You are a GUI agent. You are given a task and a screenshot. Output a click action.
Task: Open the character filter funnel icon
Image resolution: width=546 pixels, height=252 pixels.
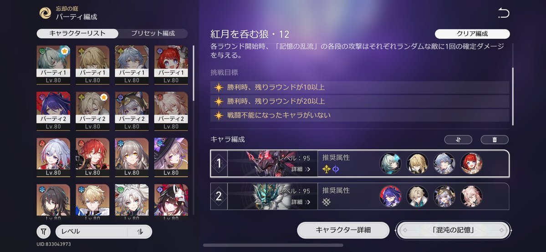pyautogui.click(x=44, y=232)
